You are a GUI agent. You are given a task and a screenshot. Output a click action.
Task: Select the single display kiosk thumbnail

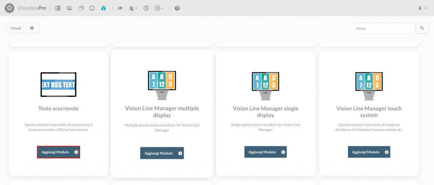click(265, 86)
